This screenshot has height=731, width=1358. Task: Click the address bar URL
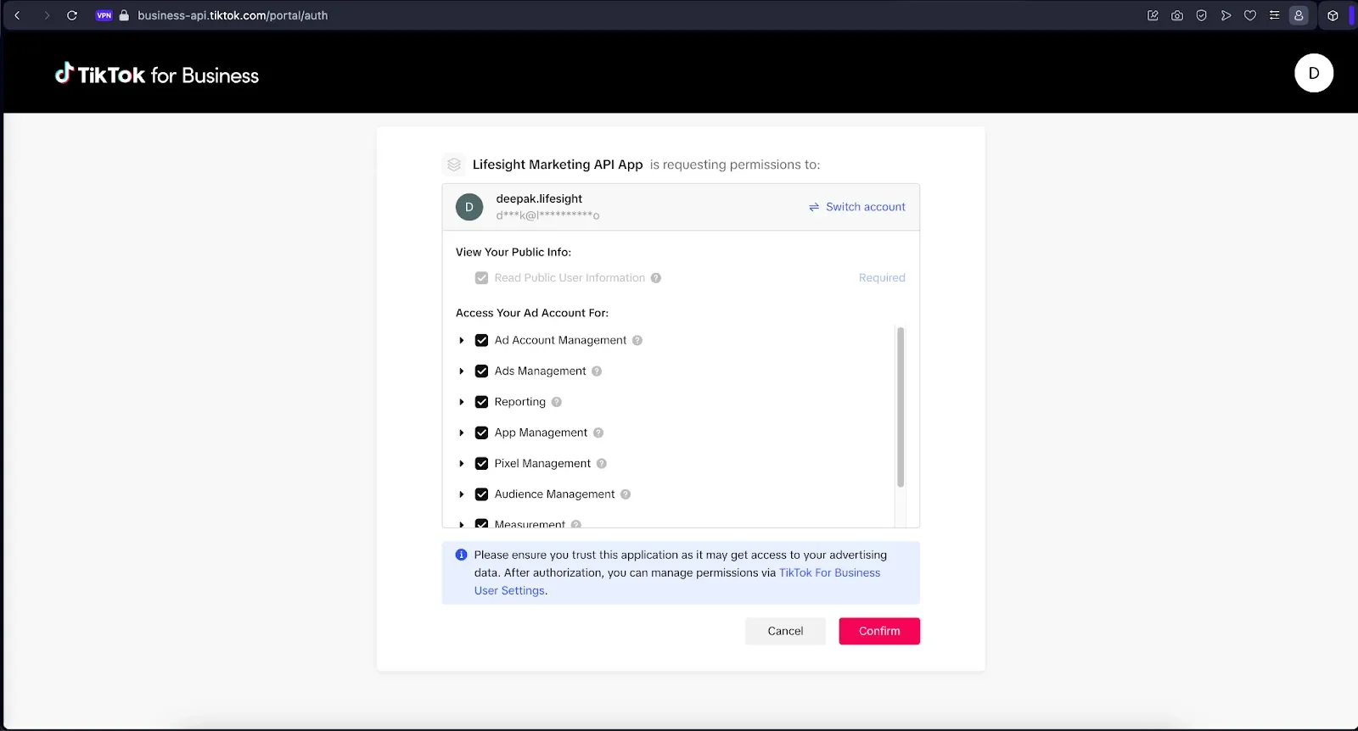(233, 15)
